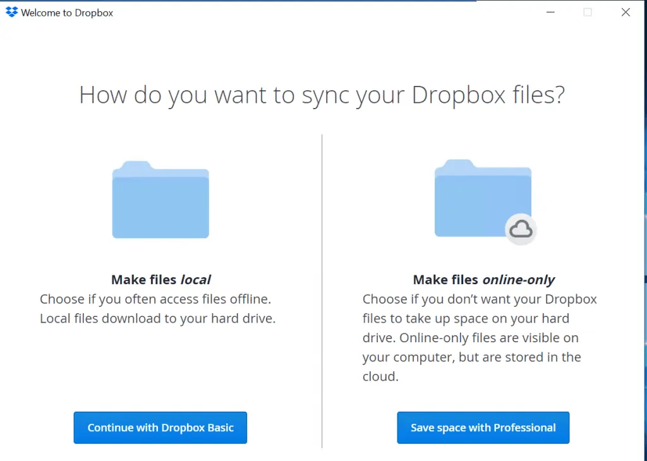Click the word "cloud." ending the description

click(x=380, y=376)
